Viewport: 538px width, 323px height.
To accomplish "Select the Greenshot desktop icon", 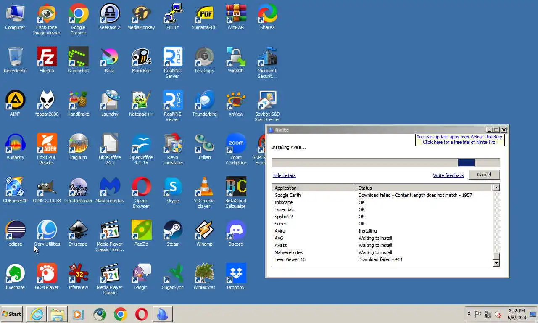I will tap(78, 60).
